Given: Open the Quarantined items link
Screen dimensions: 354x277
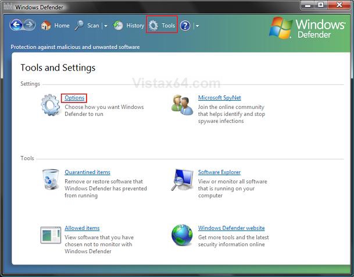Looking at the screenshot, I should [x=87, y=172].
